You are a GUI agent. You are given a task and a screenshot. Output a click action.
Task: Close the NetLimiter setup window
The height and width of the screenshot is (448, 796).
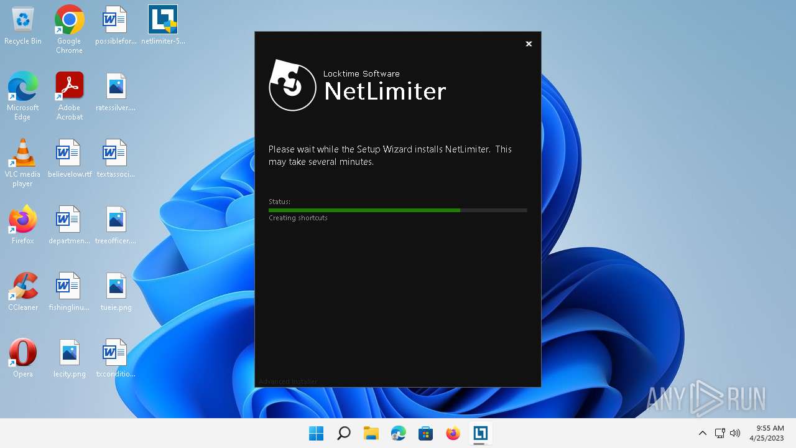(529, 44)
